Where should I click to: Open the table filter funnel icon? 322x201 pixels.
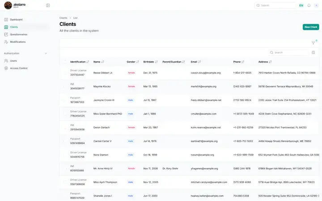tap(313, 43)
